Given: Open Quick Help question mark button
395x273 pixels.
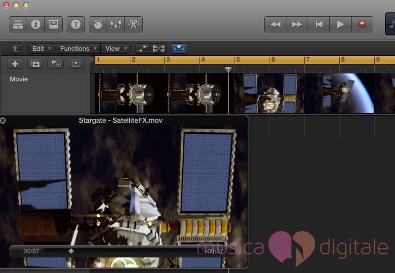Looking at the screenshot, I should (x=76, y=24).
